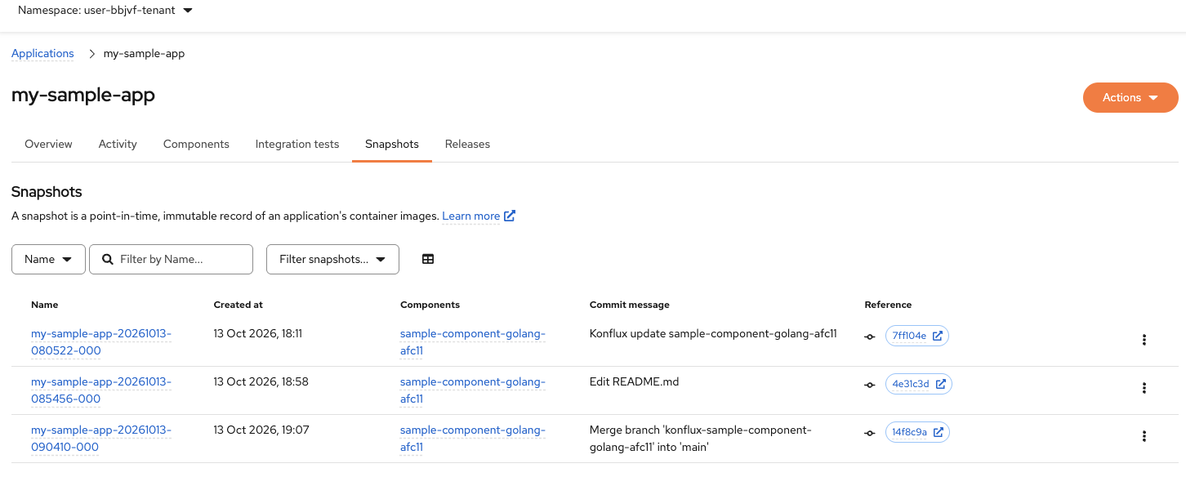This screenshot has width=1186, height=477.
Task: Click external link icon next to Learn more
Action: (510, 216)
